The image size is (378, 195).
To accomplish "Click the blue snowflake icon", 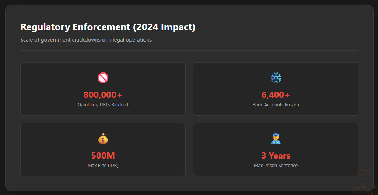I will [276, 78].
